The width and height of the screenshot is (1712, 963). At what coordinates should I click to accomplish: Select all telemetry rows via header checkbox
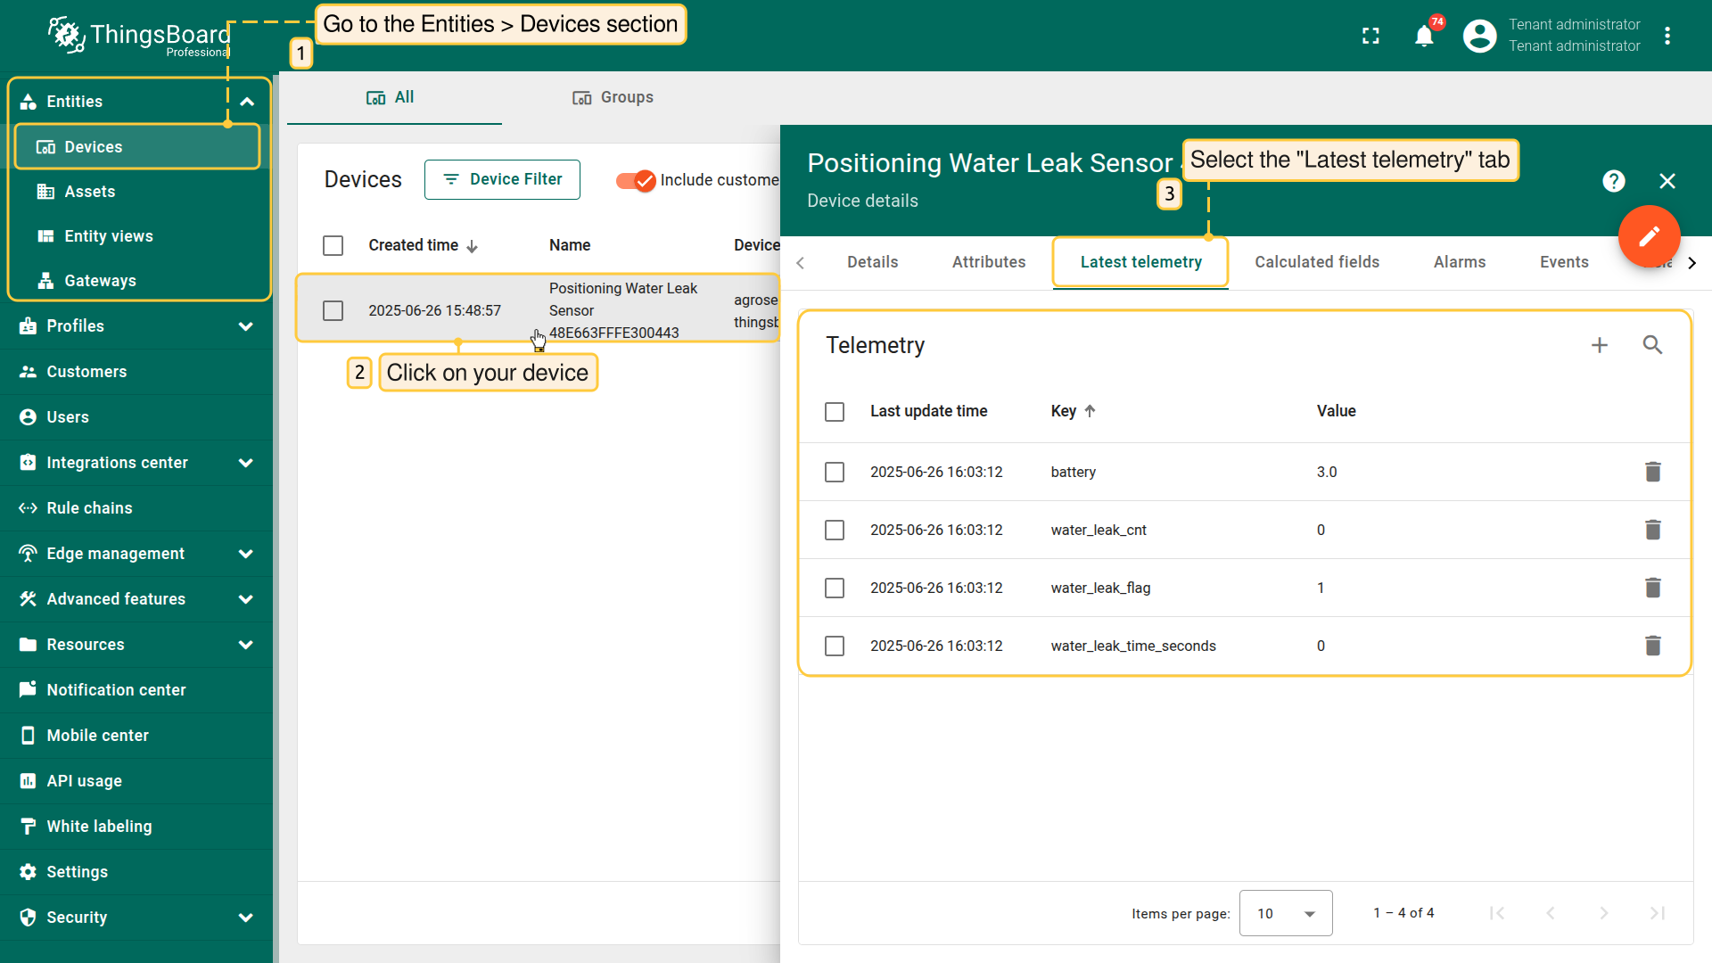[x=835, y=411]
